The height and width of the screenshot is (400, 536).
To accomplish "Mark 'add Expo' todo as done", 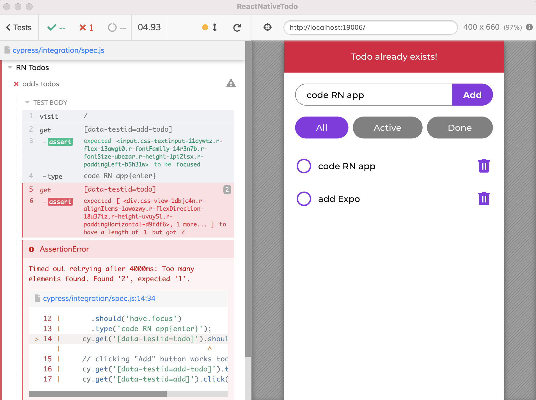I will (x=304, y=199).
